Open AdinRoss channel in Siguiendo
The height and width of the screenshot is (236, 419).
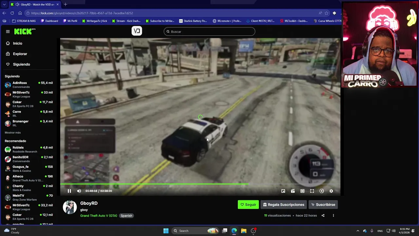29,85
